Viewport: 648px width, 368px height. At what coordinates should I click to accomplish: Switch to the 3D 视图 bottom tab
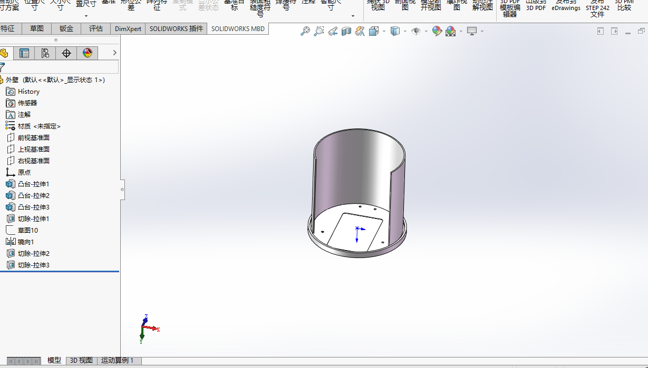[x=81, y=361]
